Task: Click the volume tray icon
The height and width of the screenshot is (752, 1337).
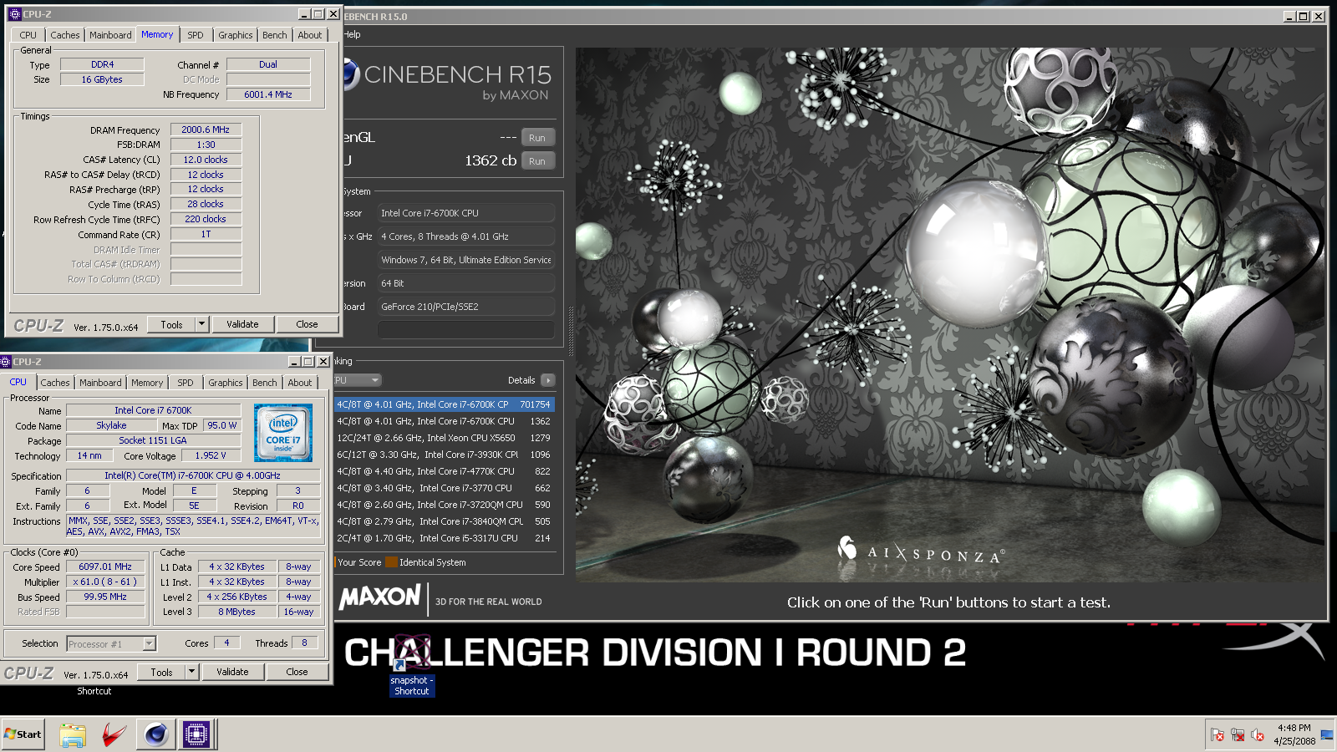Action: (x=1258, y=735)
